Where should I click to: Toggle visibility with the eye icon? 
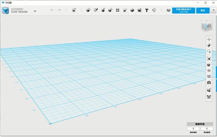(209, 71)
